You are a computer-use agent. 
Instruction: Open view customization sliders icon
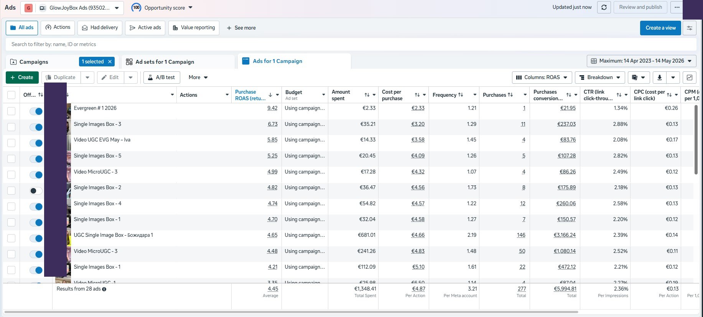click(x=690, y=28)
